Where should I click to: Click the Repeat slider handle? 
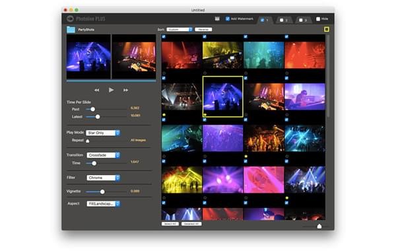(x=88, y=141)
